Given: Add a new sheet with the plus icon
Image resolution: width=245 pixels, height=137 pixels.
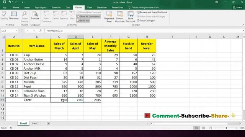Looking at the screenshot, I should point(48,123).
